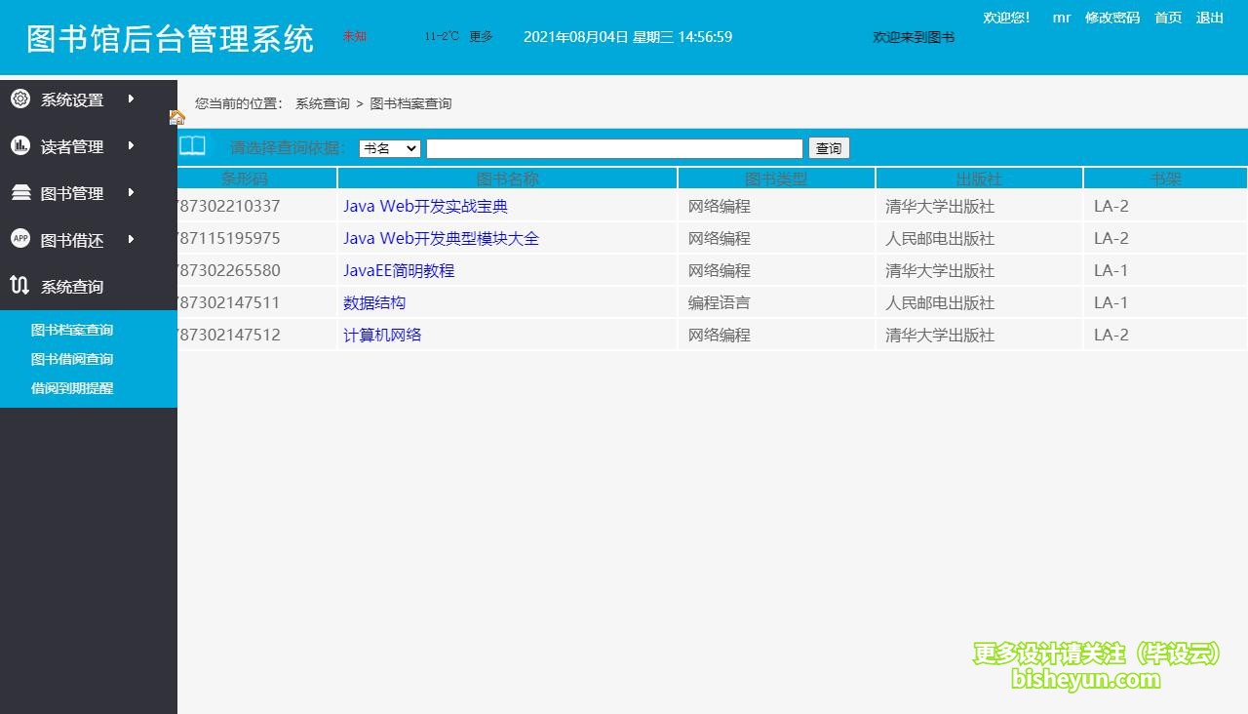Click the 修改密码 link in header

click(1111, 18)
